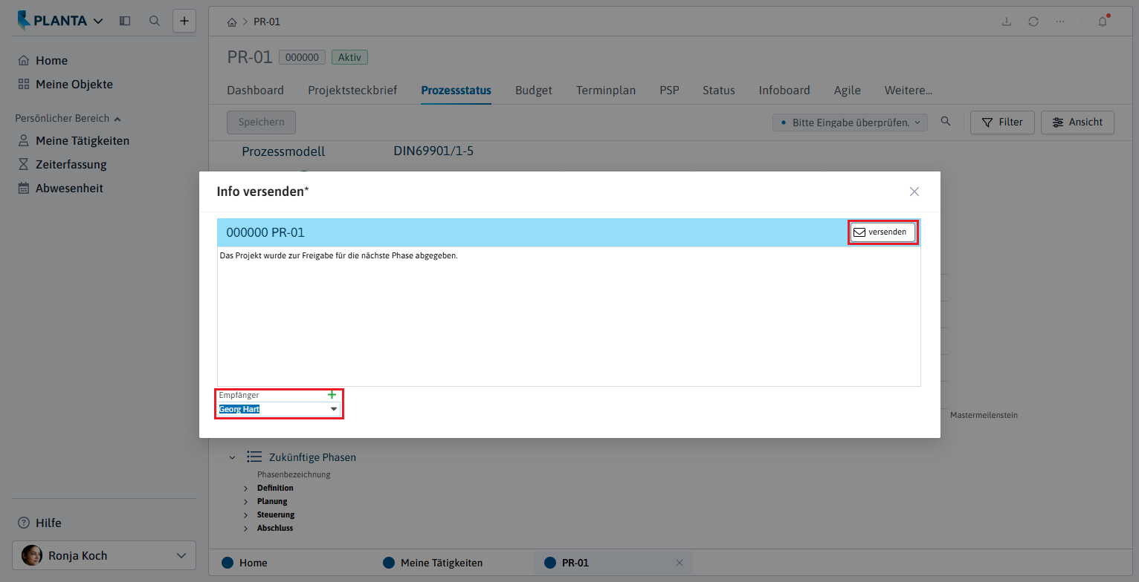Image resolution: width=1139 pixels, height=582 pixels.
Task: Click the refresh icon in top bar
Action: point(1033,22)
